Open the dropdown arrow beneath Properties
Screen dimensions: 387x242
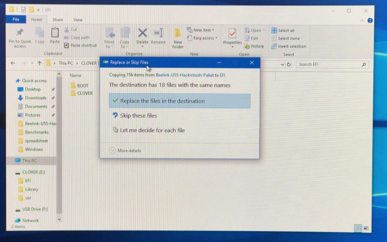[x=232, y=47]
